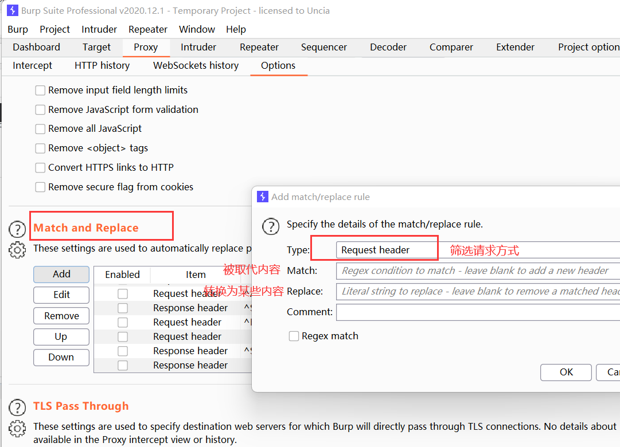Switch to the Comparer tab
Screen dimensions: 620x447
[451, 47]
